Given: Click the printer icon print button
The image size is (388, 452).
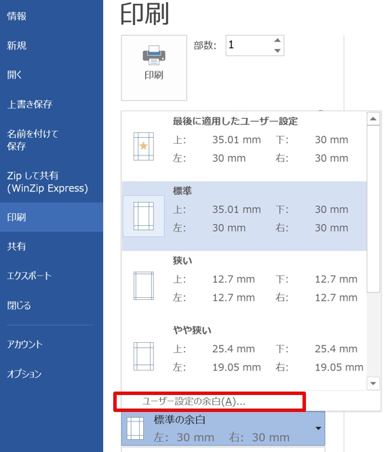Looking at the screenshot, I should click(x=154, y=68).
